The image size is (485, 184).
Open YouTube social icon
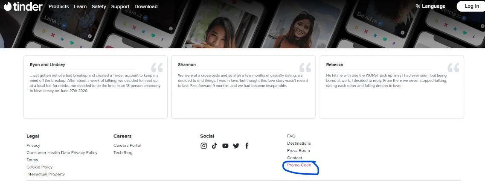[x=225, y=146]
